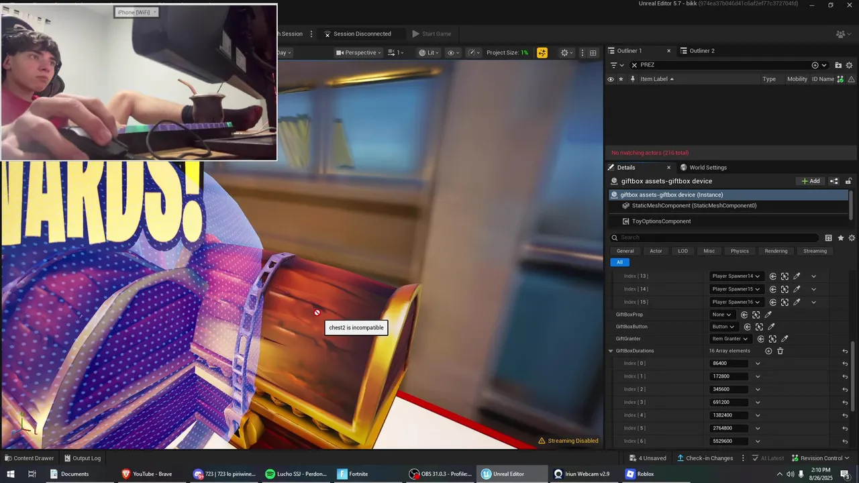Use selected actor arrow for GiftBoxButton
This screenshot has height=483, width=859.
[x=747, y=327]
